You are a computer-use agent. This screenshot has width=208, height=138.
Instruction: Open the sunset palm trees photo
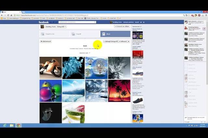pyautogui.click(x=119, y=91)
